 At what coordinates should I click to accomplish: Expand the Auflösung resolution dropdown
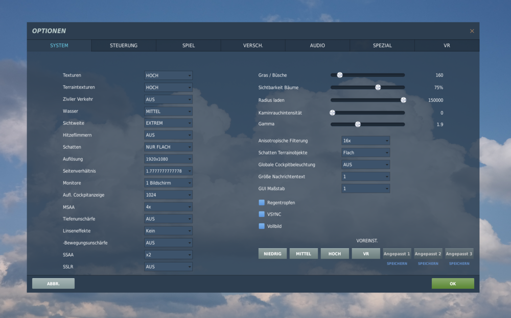point(168,158)
